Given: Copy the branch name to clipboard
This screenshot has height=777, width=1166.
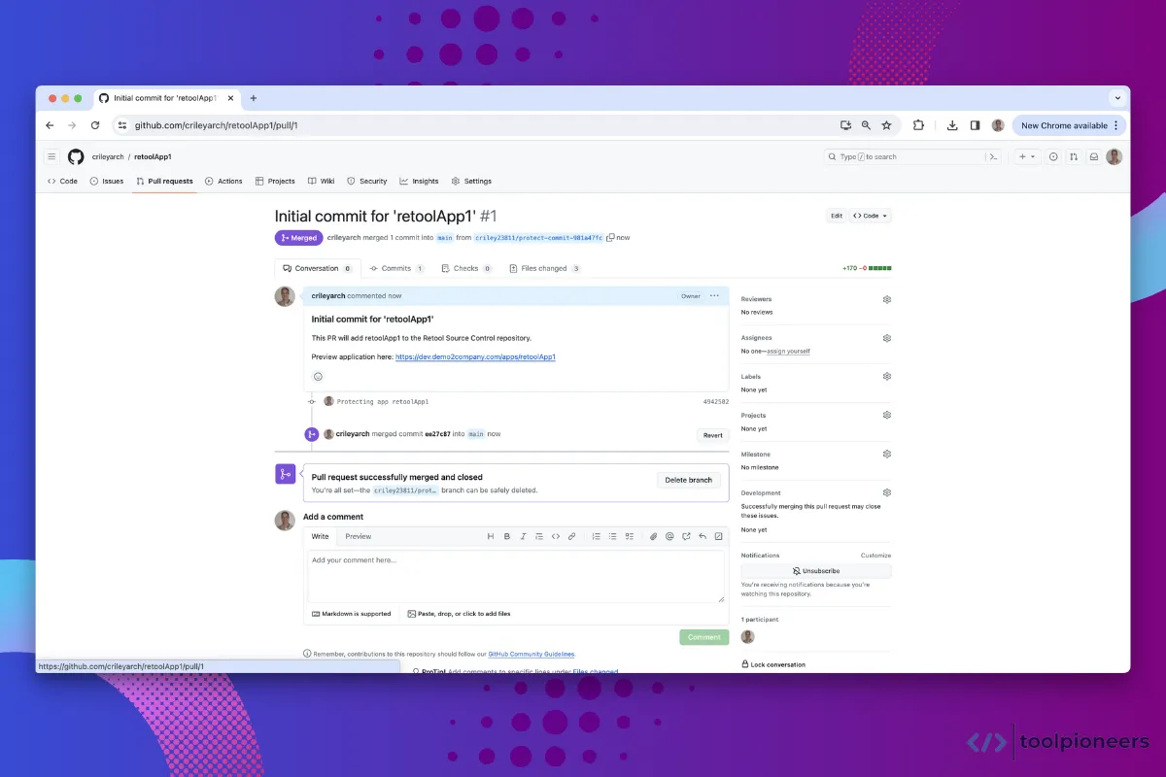Looking at the screenshot, I should 611,237.
